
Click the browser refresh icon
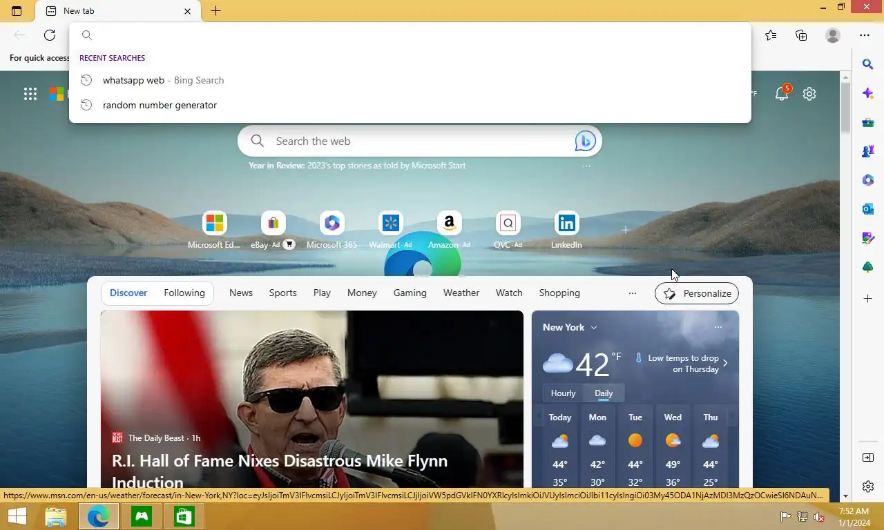50,35
